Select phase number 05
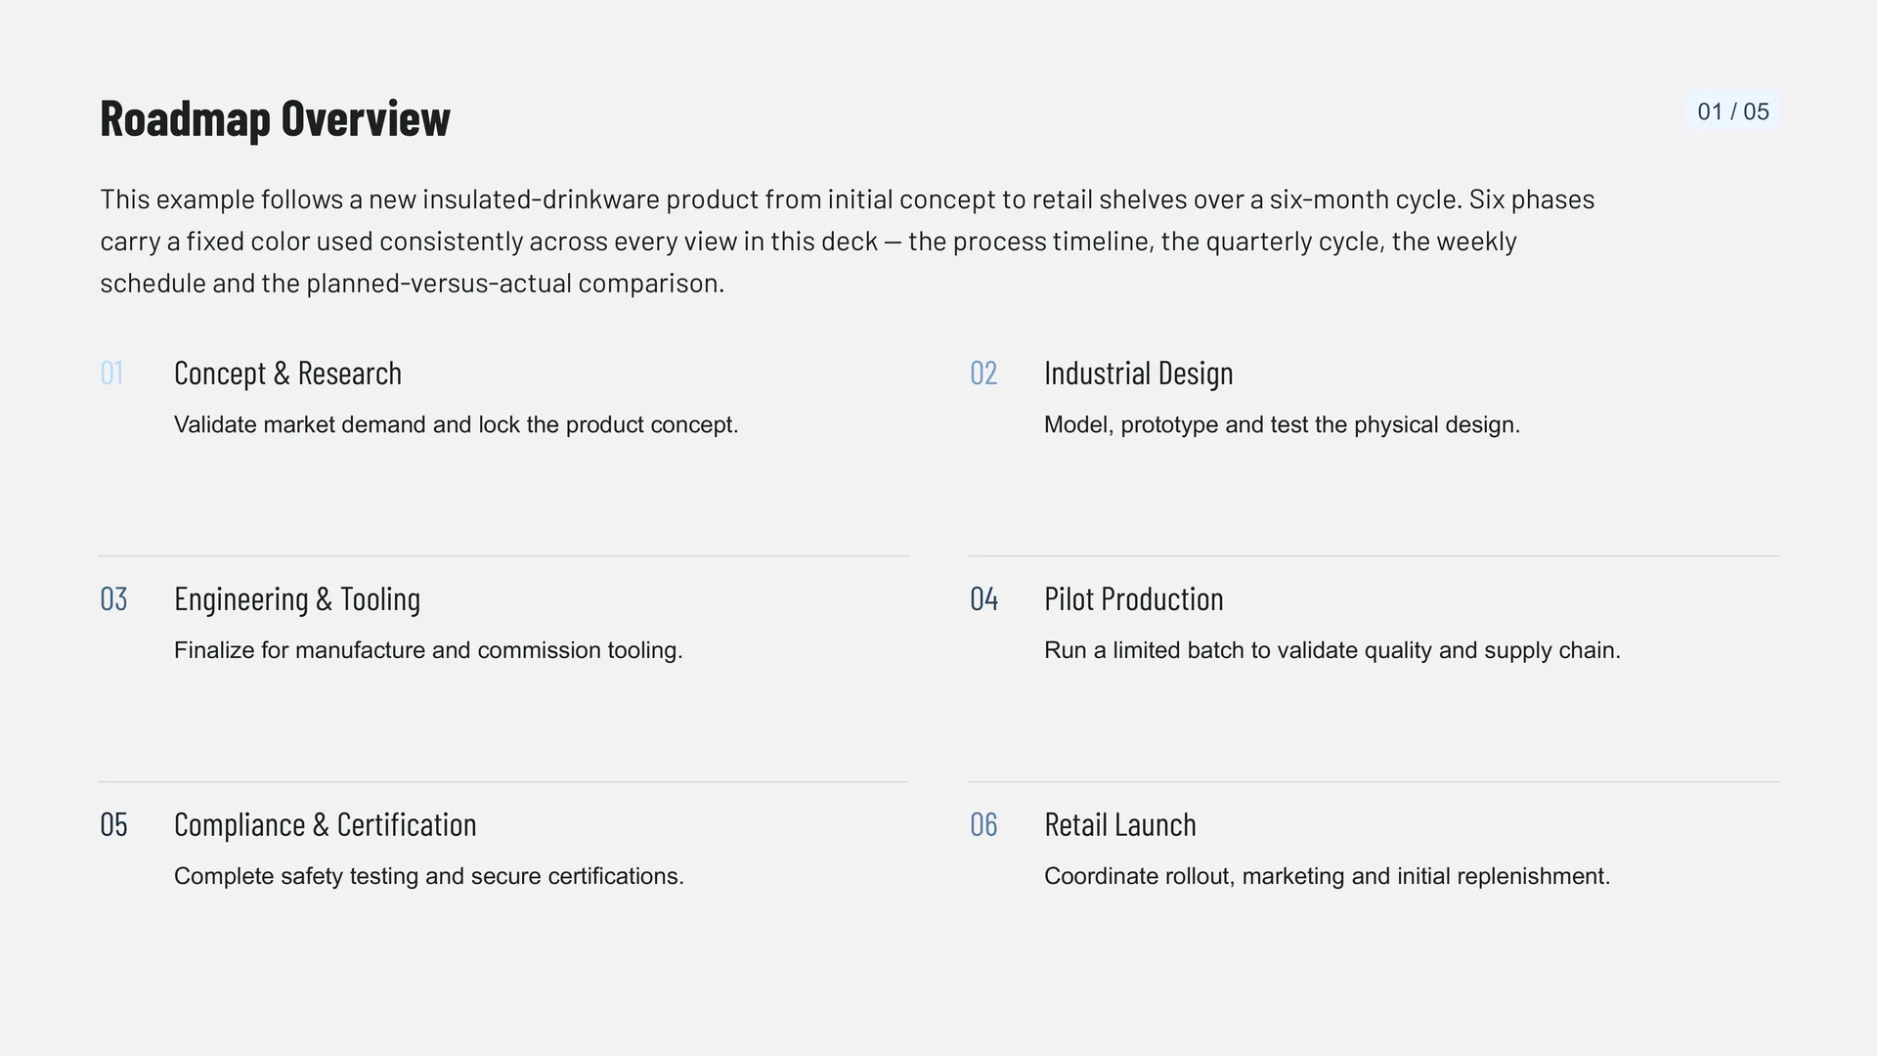This screenshot has height=1056, width=1877. 113,824
